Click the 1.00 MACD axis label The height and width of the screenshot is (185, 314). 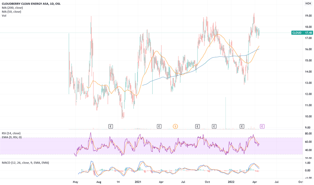click(x=308, y=163)
